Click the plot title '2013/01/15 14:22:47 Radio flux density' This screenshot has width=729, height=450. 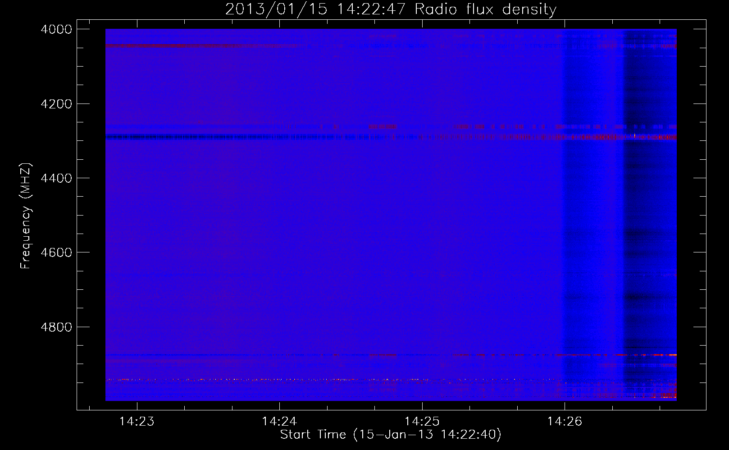coord(391,9)
